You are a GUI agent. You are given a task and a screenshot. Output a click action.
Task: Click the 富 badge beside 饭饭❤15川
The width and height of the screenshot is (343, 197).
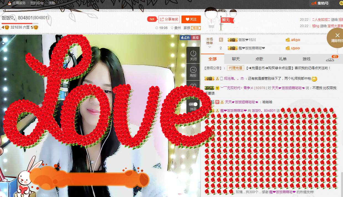[233, 40]
